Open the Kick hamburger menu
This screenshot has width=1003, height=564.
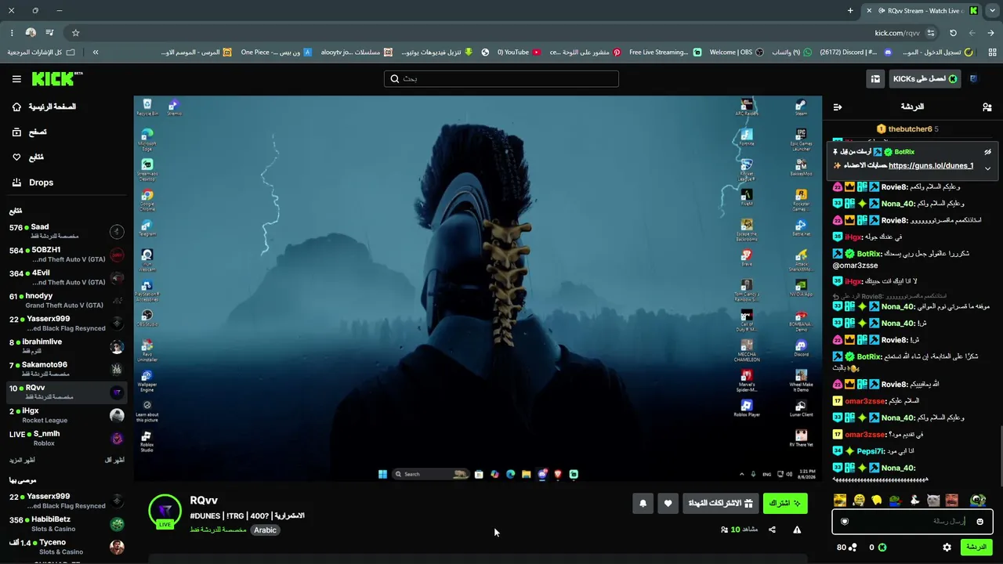point(16,79)
